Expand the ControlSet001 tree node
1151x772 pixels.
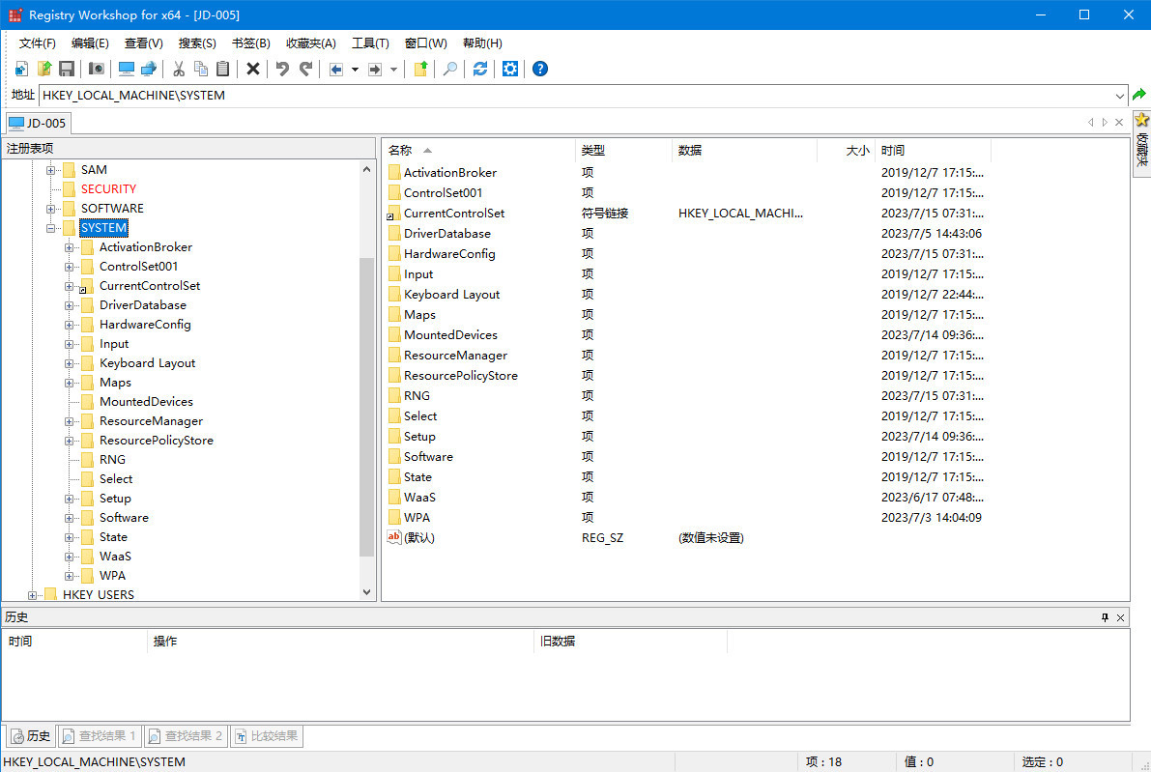click(x=70, y=267)
